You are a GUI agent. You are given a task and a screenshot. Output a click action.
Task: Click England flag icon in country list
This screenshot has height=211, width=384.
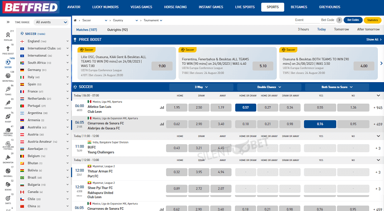pos(22,41)
